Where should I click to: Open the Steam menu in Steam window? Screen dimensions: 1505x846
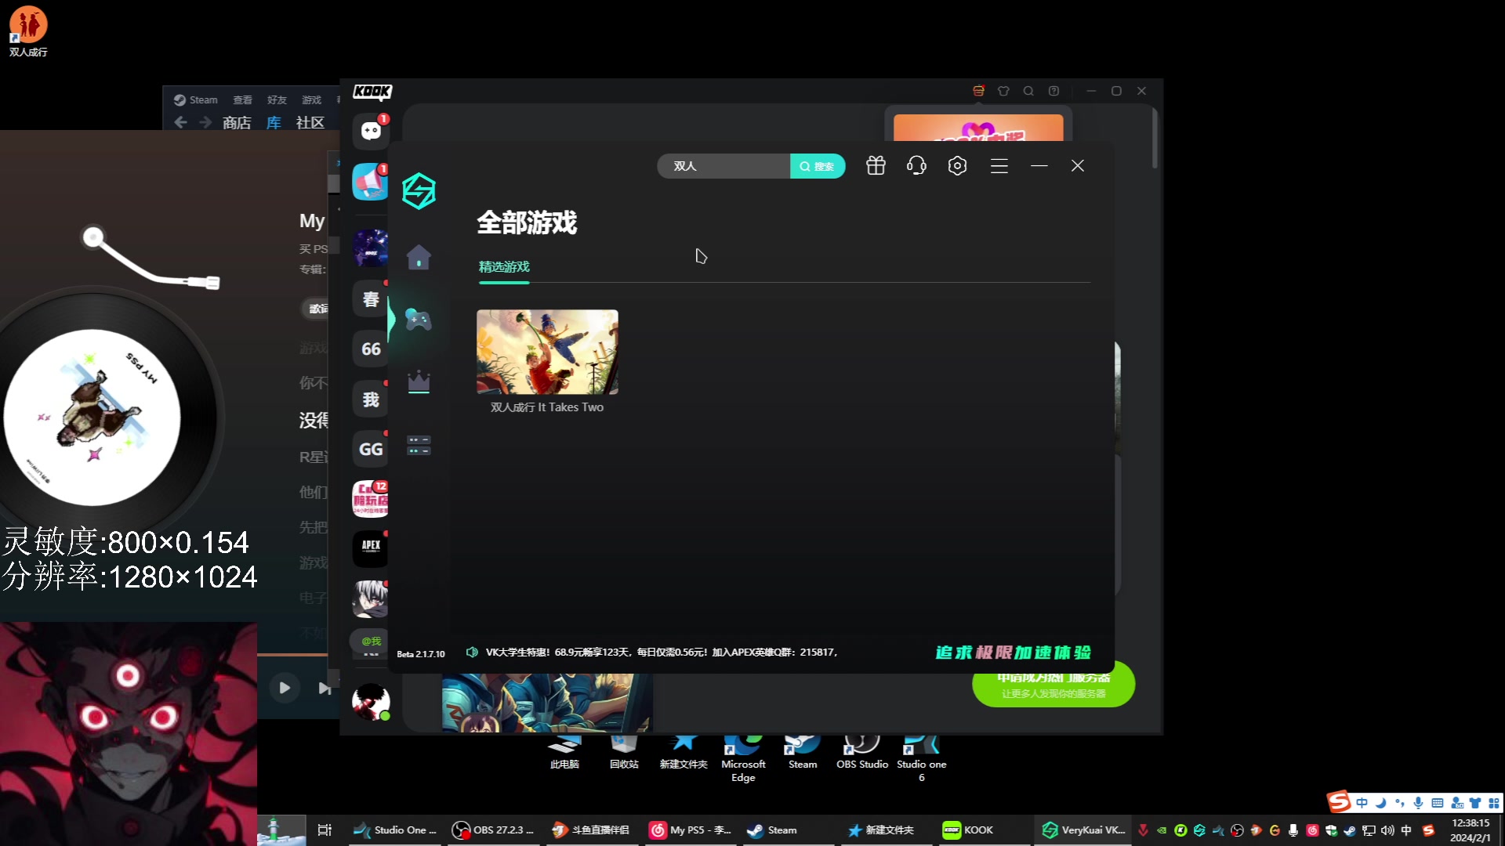[196, 99]
